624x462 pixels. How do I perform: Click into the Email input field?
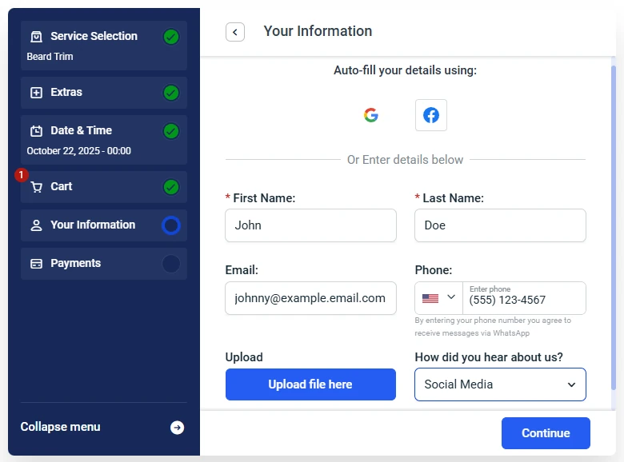[310, 298]
